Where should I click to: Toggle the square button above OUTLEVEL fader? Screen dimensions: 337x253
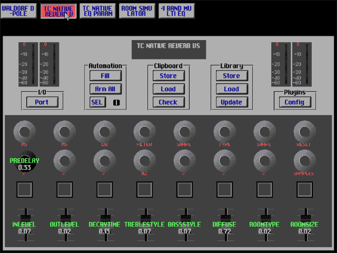(64, 189)
